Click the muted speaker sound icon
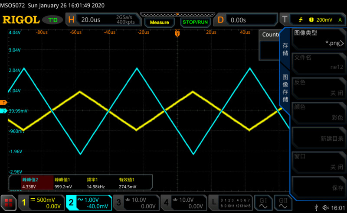The width and height of the screenshot is (347, 213). (327, 208)
